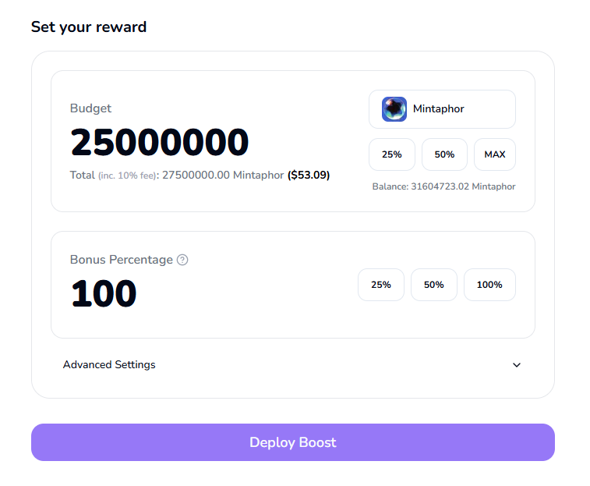This screenshot has height=486, width=590.
Task: Set budget to 50% of balance
Action: [x=444, y=154]
